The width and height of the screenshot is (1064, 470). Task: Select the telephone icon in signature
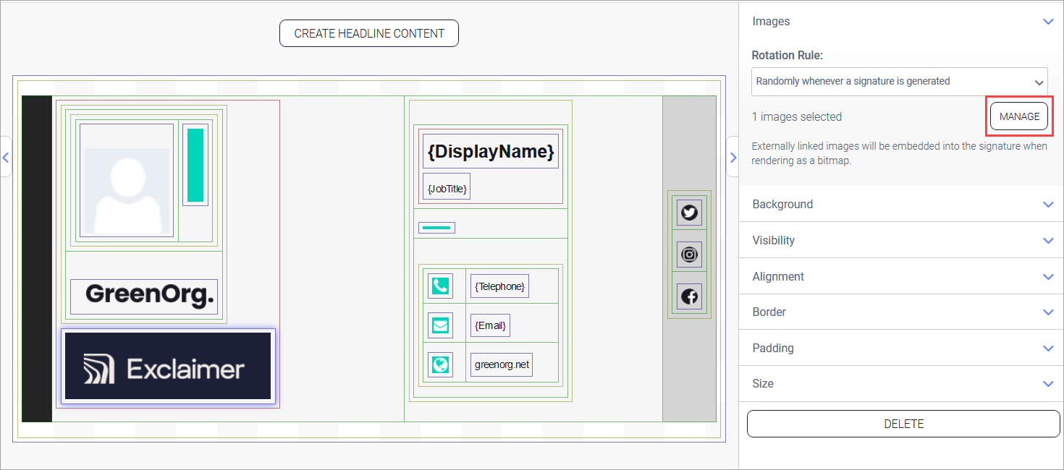click(440, 286)
